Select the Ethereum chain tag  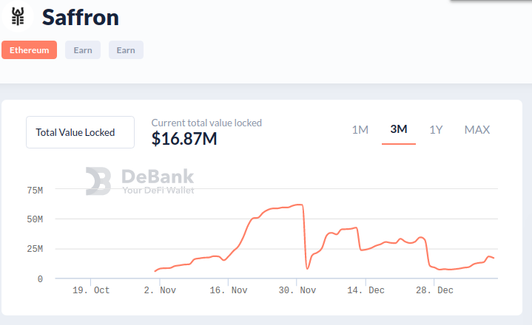(29, 50)
